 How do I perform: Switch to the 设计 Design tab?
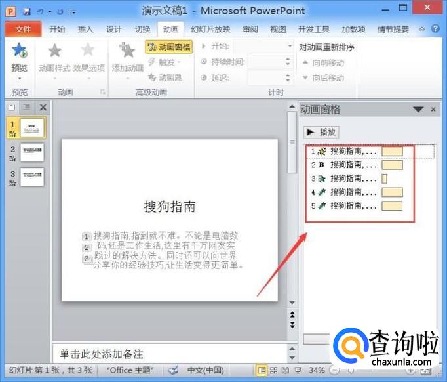pyautogui.click(x=114, y=29)
